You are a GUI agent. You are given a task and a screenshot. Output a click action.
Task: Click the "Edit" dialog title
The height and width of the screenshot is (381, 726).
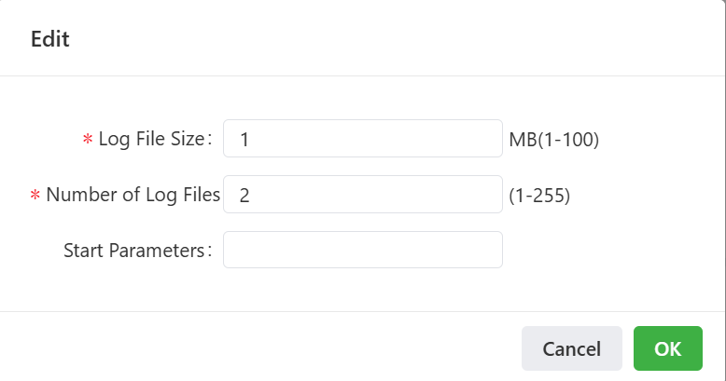pos(50,39)
